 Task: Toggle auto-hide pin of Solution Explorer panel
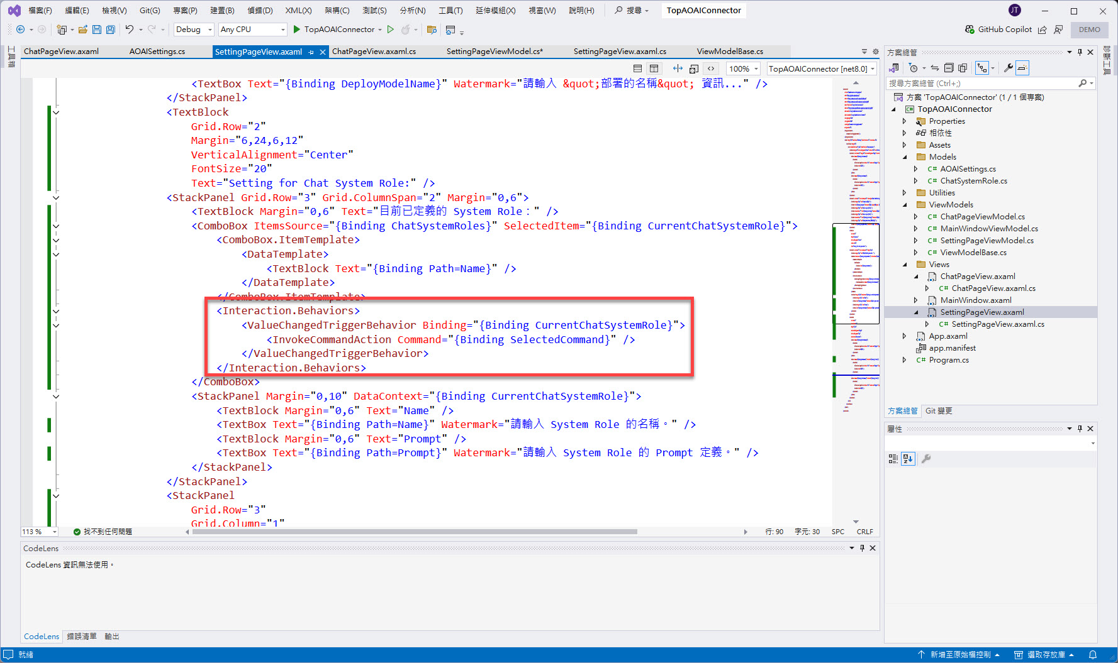pos(1080,52)
